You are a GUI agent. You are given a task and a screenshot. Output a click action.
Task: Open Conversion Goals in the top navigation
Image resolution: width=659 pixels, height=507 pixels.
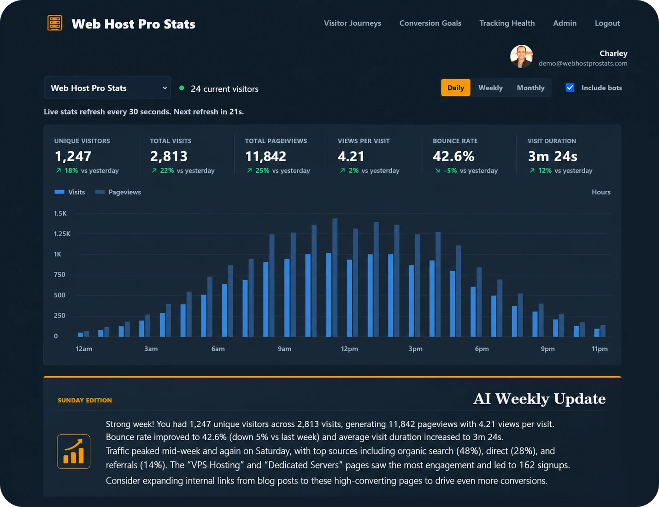coord(430,23)
